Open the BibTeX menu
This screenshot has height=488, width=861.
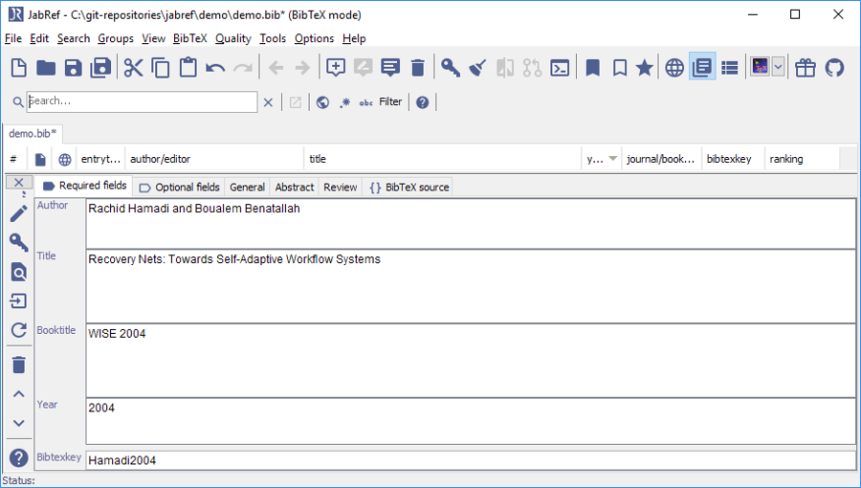point(190,38)
